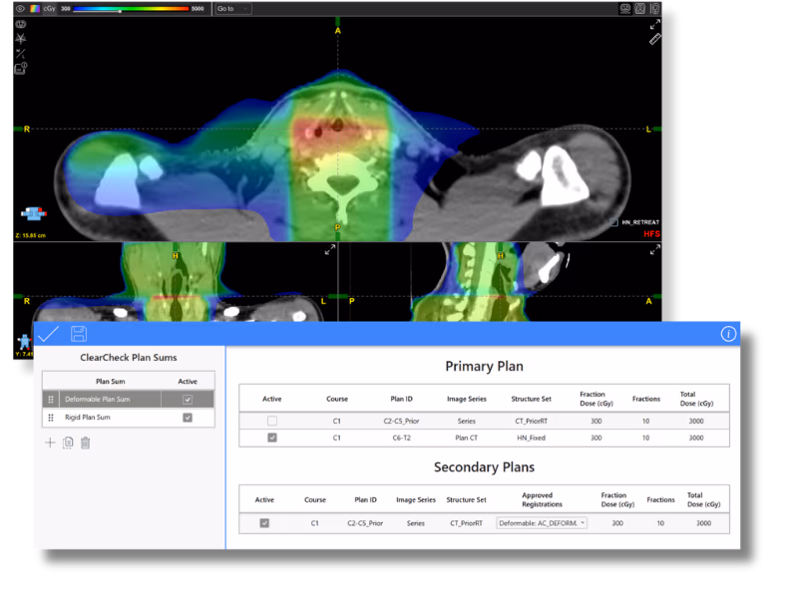Toggle Active checkbox for Rigid Plan Sum
Image resolution: width=798 pixels, height=598 pixels.
coord(188,418)
